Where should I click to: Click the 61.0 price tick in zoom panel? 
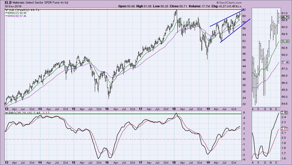[284, 13]
